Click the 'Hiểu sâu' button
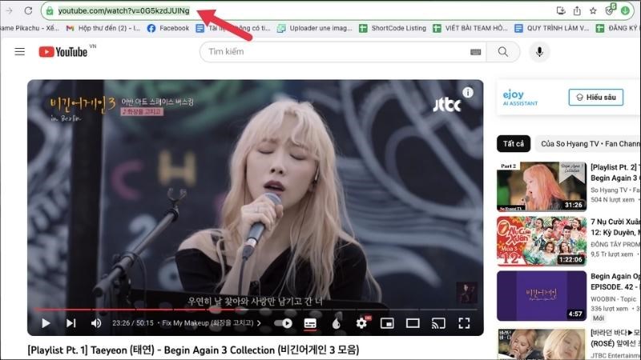The width and height of the screenshot is (641, 360). click(x=595, y=97)
